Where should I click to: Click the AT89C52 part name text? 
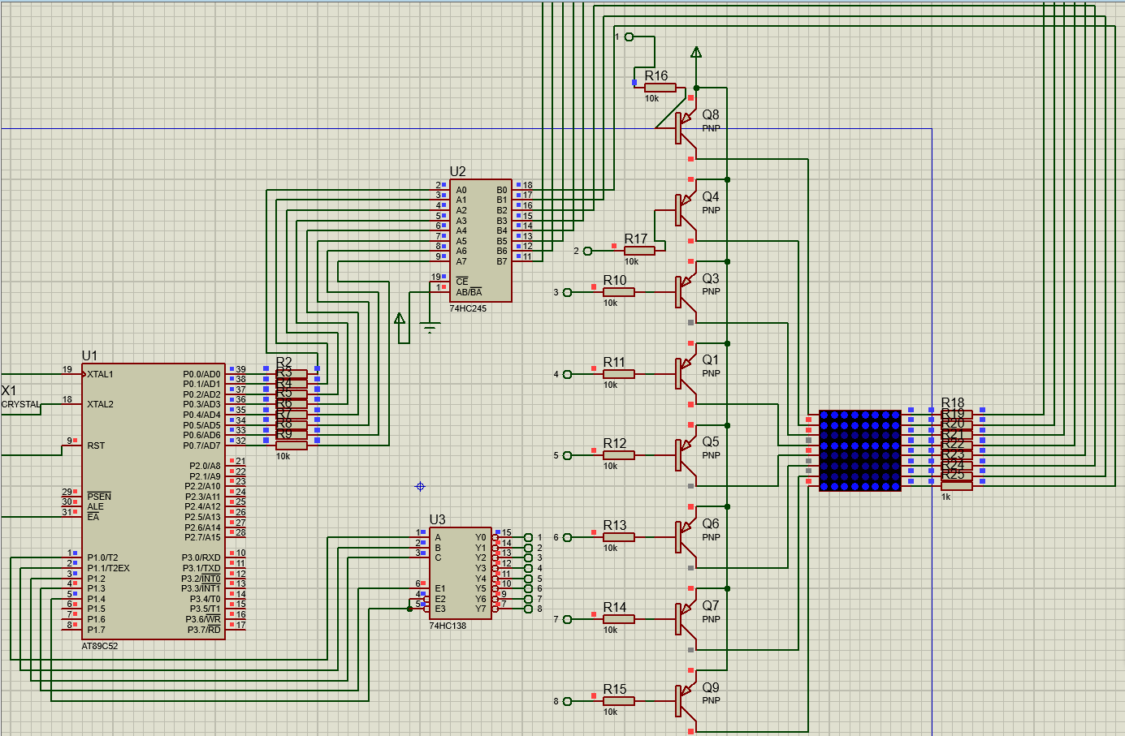100,647
